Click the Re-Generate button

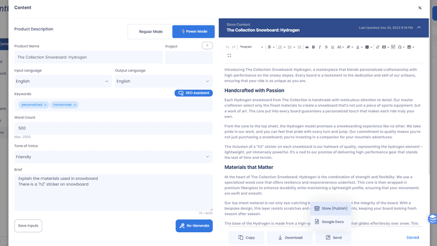(194, 225)
